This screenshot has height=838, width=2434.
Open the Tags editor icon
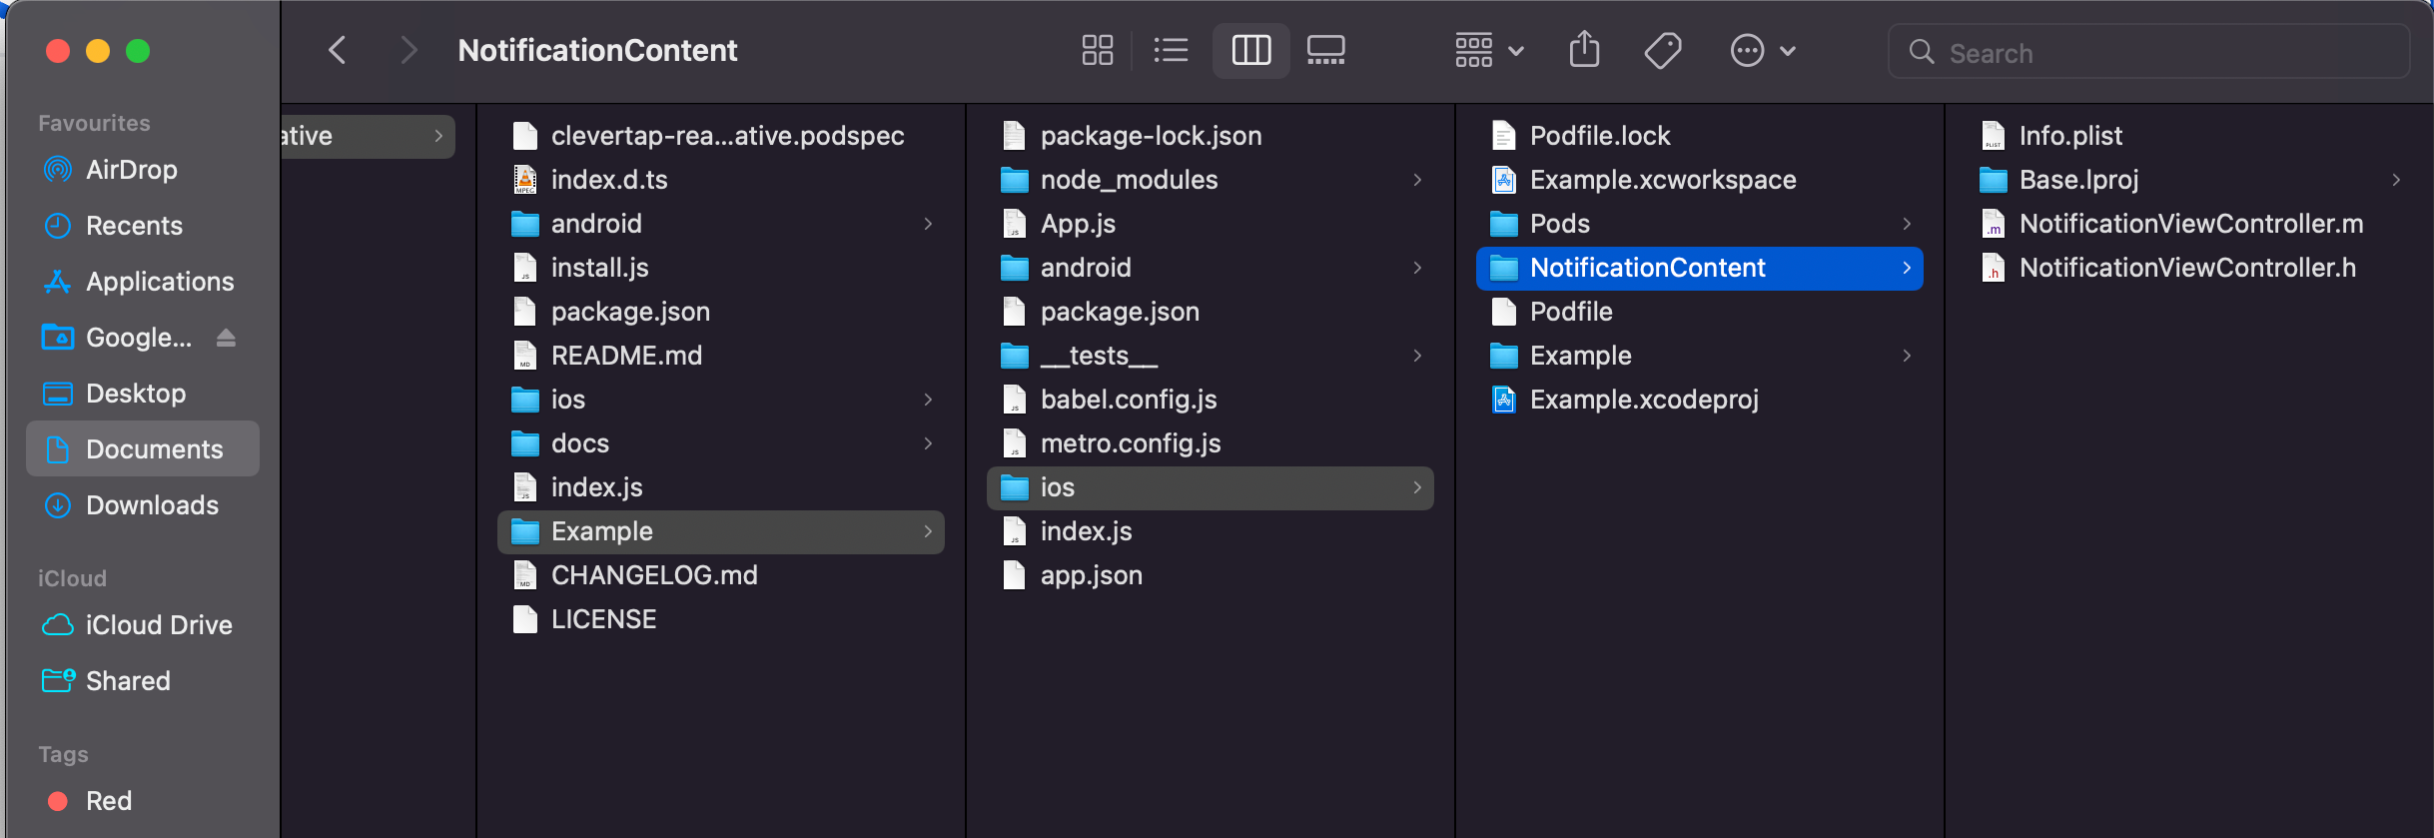[1663, 50]
